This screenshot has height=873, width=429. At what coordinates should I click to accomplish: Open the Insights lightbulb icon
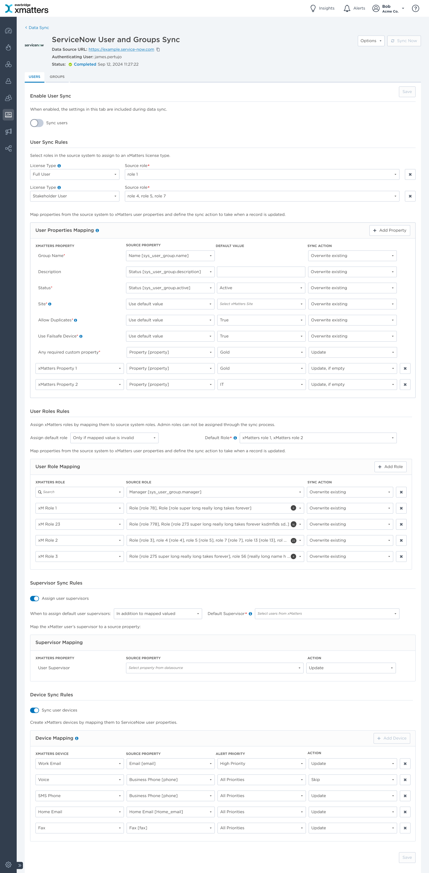313,8
